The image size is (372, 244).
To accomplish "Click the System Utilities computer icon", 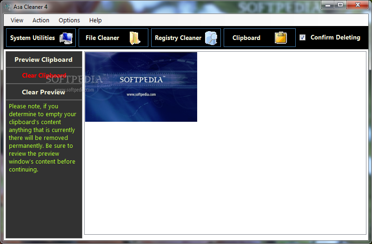I will [x=66, y=38].
